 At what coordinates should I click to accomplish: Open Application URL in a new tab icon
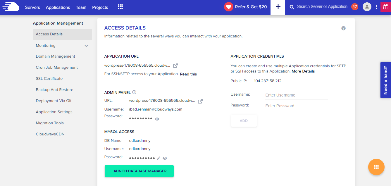(x=175, y=66)
